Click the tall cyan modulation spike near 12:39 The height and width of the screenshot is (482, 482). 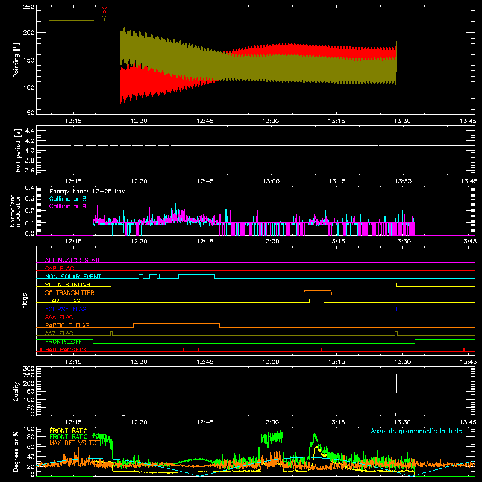tap(178, 200)
